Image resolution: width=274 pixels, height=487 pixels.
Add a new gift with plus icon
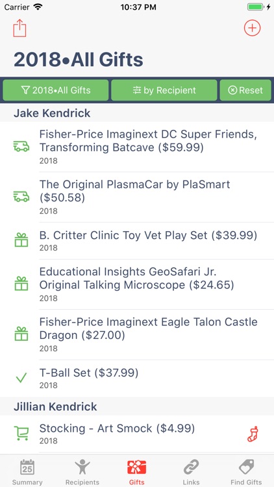coord(252,28)
